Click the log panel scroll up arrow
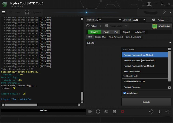 point(82,19)
